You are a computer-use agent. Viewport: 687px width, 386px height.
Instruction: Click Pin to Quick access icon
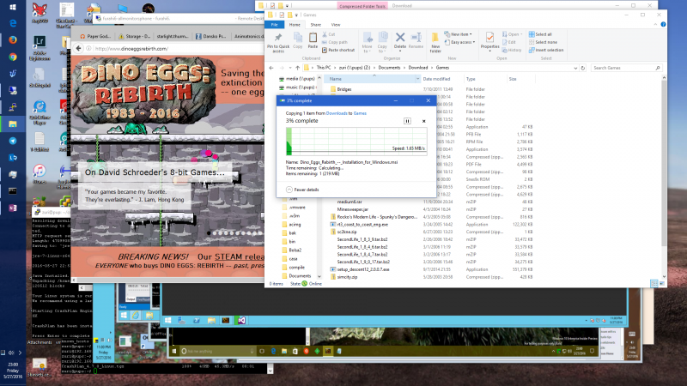pos(279,41)
